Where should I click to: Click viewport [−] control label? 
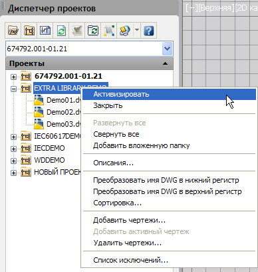tap(192, 8)
